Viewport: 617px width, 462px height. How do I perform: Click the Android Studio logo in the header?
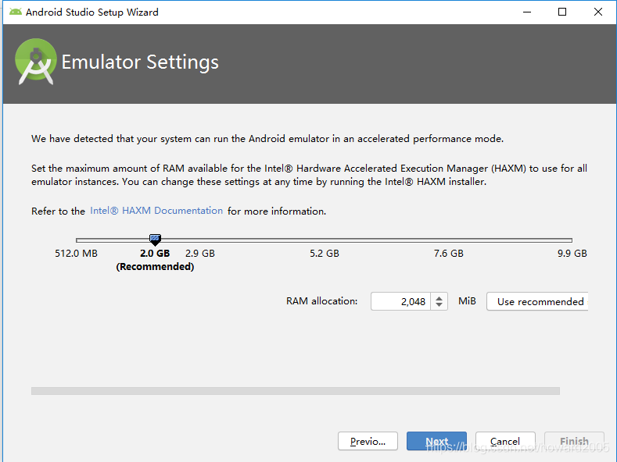[x=35, y=62]
